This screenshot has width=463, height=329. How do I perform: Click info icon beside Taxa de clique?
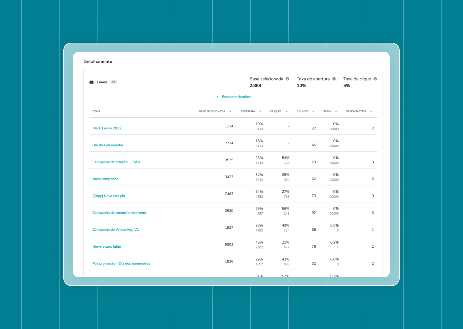[375, 79]
